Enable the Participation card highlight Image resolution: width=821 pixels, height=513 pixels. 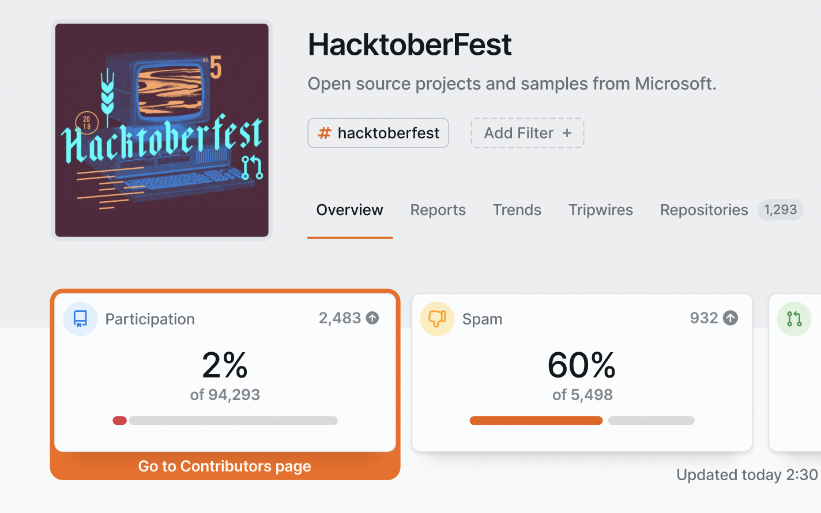tap(225, 372)
